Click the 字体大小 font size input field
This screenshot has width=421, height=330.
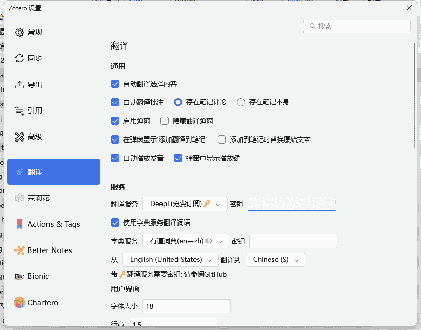pyautogui.click(x=186, y=306)
